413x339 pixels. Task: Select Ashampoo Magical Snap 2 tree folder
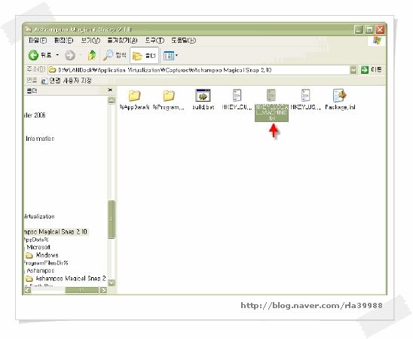coord(66,279)
